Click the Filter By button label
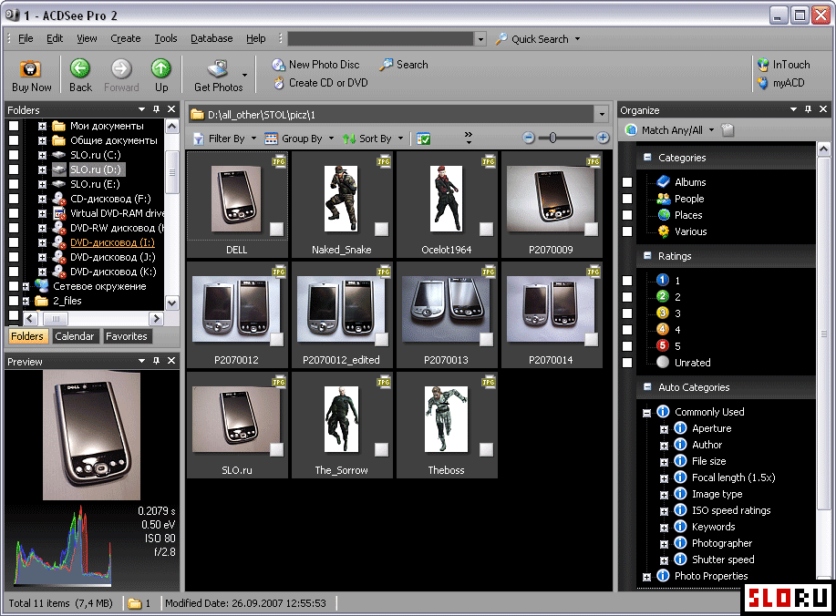 coord(227,139)
